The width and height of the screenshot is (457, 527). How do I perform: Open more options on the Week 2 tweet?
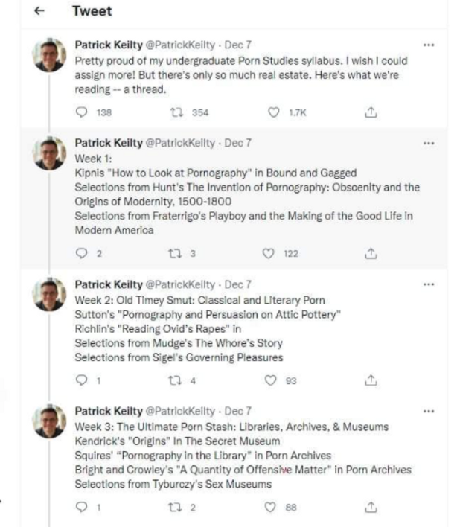coord(428,284)
